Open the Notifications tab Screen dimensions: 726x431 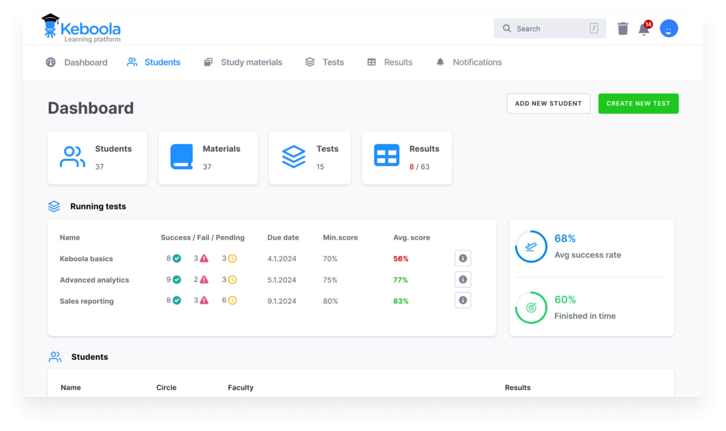pos(469,62)
